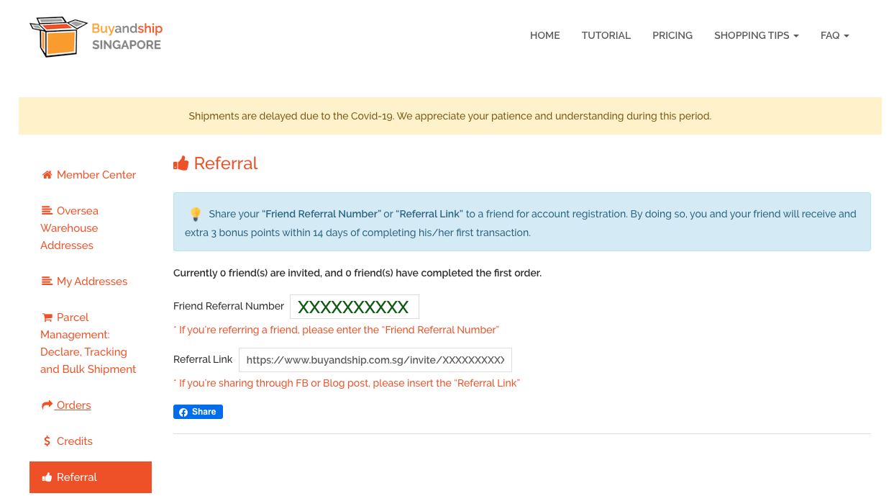Open Oversea Warehouse Addresses page
The image size is (894, 496).
(x=91, y=228)
